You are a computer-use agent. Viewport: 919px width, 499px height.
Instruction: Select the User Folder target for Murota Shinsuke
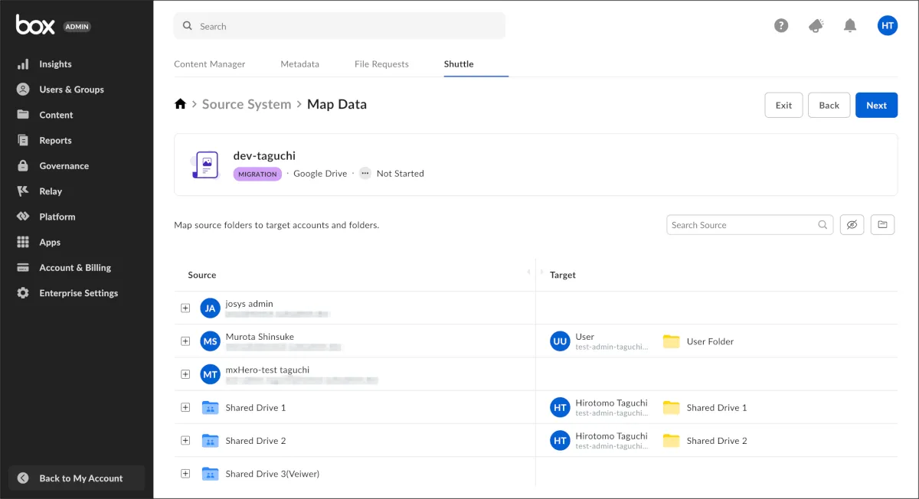pyautogui.click(x=709, y=341)
